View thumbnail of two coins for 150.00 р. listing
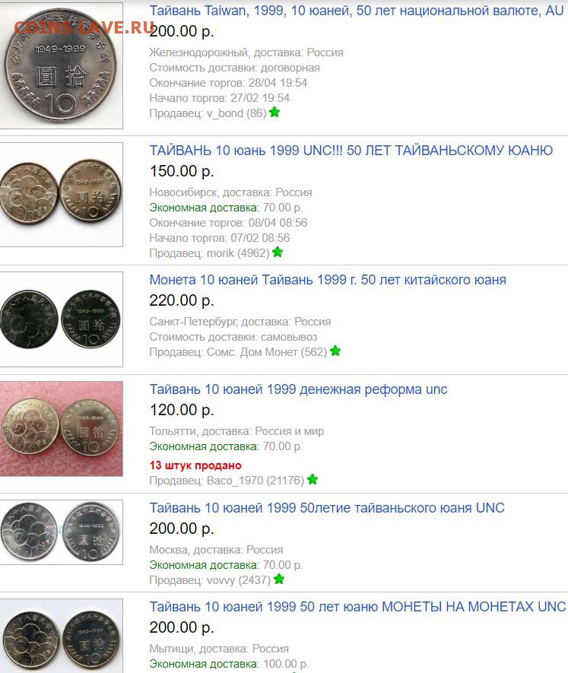This screenshot has height=673, width=568. 62,195
